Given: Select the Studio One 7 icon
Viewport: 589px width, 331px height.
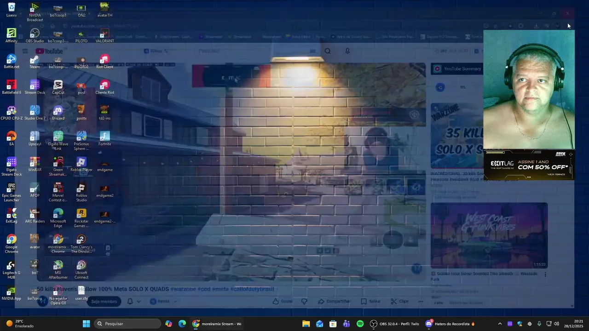Looking at the screenshot, I should coord(35,113).
